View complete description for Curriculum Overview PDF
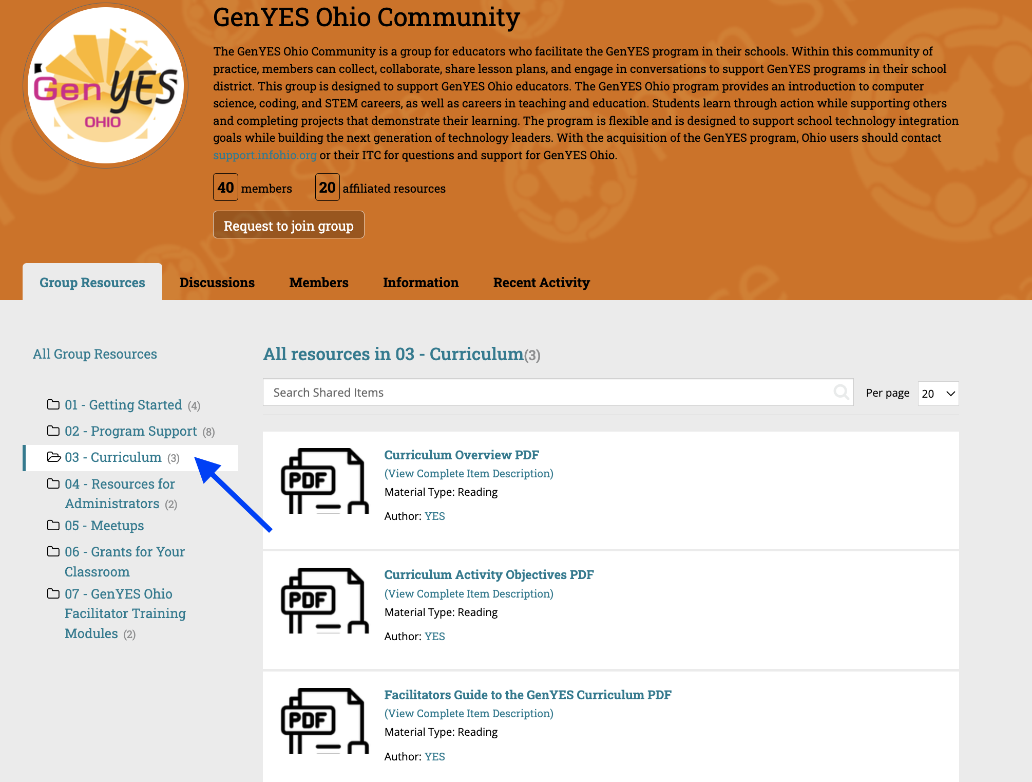The image size is (1032, 782). point(469,474)
